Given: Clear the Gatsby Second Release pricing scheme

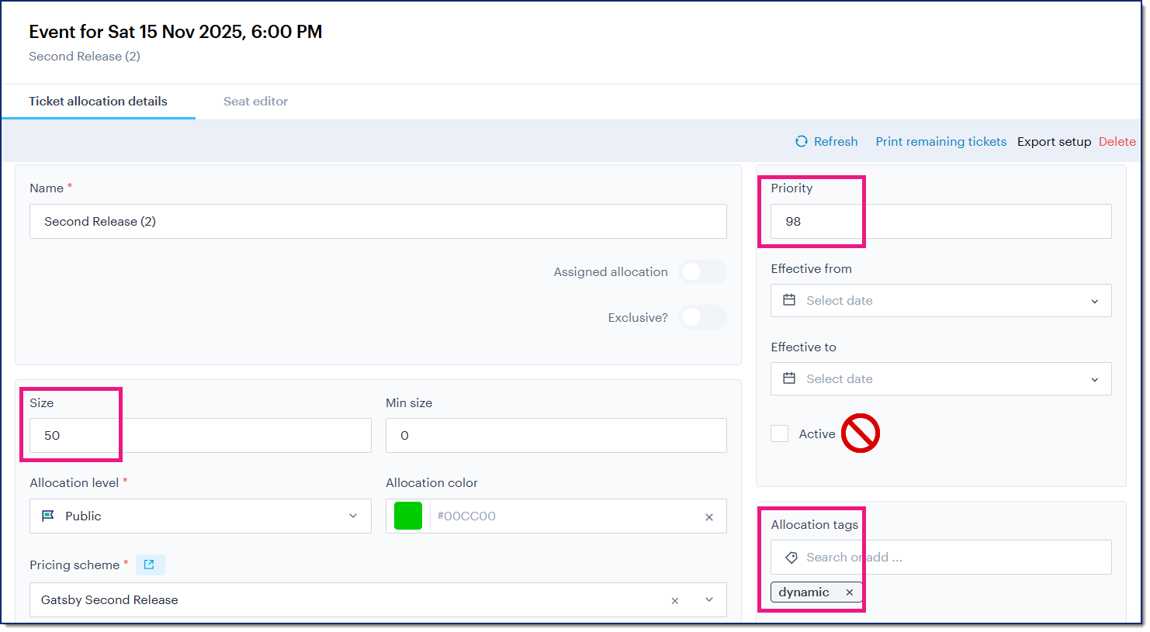Looking at the screenshot, I should pyautogui.click(x=675, y=601).
